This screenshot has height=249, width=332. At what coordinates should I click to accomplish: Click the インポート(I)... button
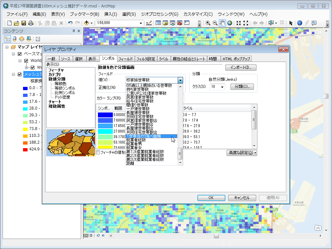[x=241, y=67]
